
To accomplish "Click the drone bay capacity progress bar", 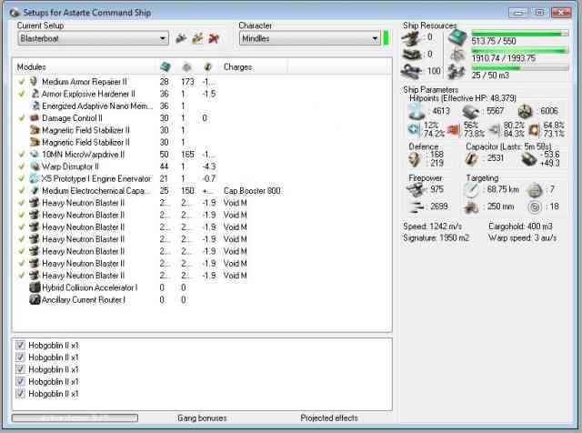I will tap(519, 68).
